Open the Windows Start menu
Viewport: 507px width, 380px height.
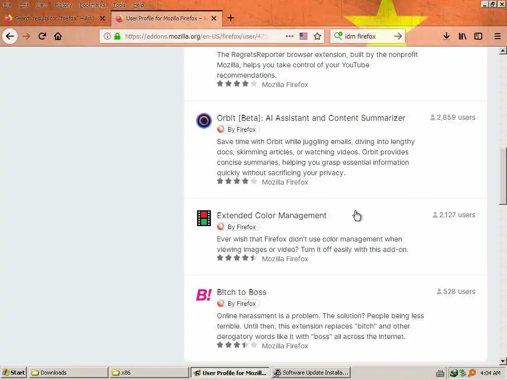pyautogui.click(x=14, y=373)
